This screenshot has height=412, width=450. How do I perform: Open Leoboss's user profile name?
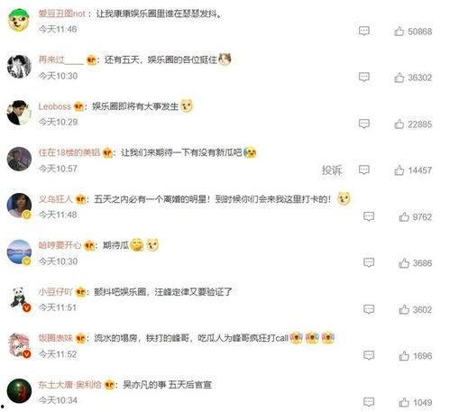[55, 106]
